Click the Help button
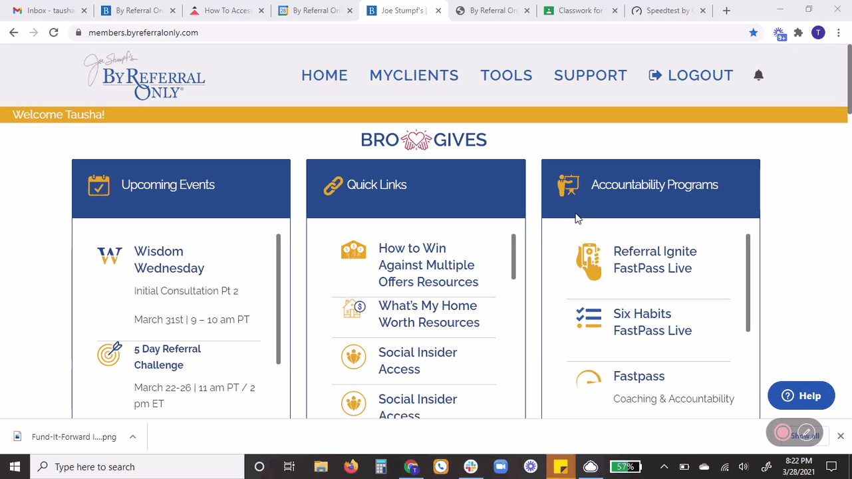This screenshot has width=852, height=479. 801,396
